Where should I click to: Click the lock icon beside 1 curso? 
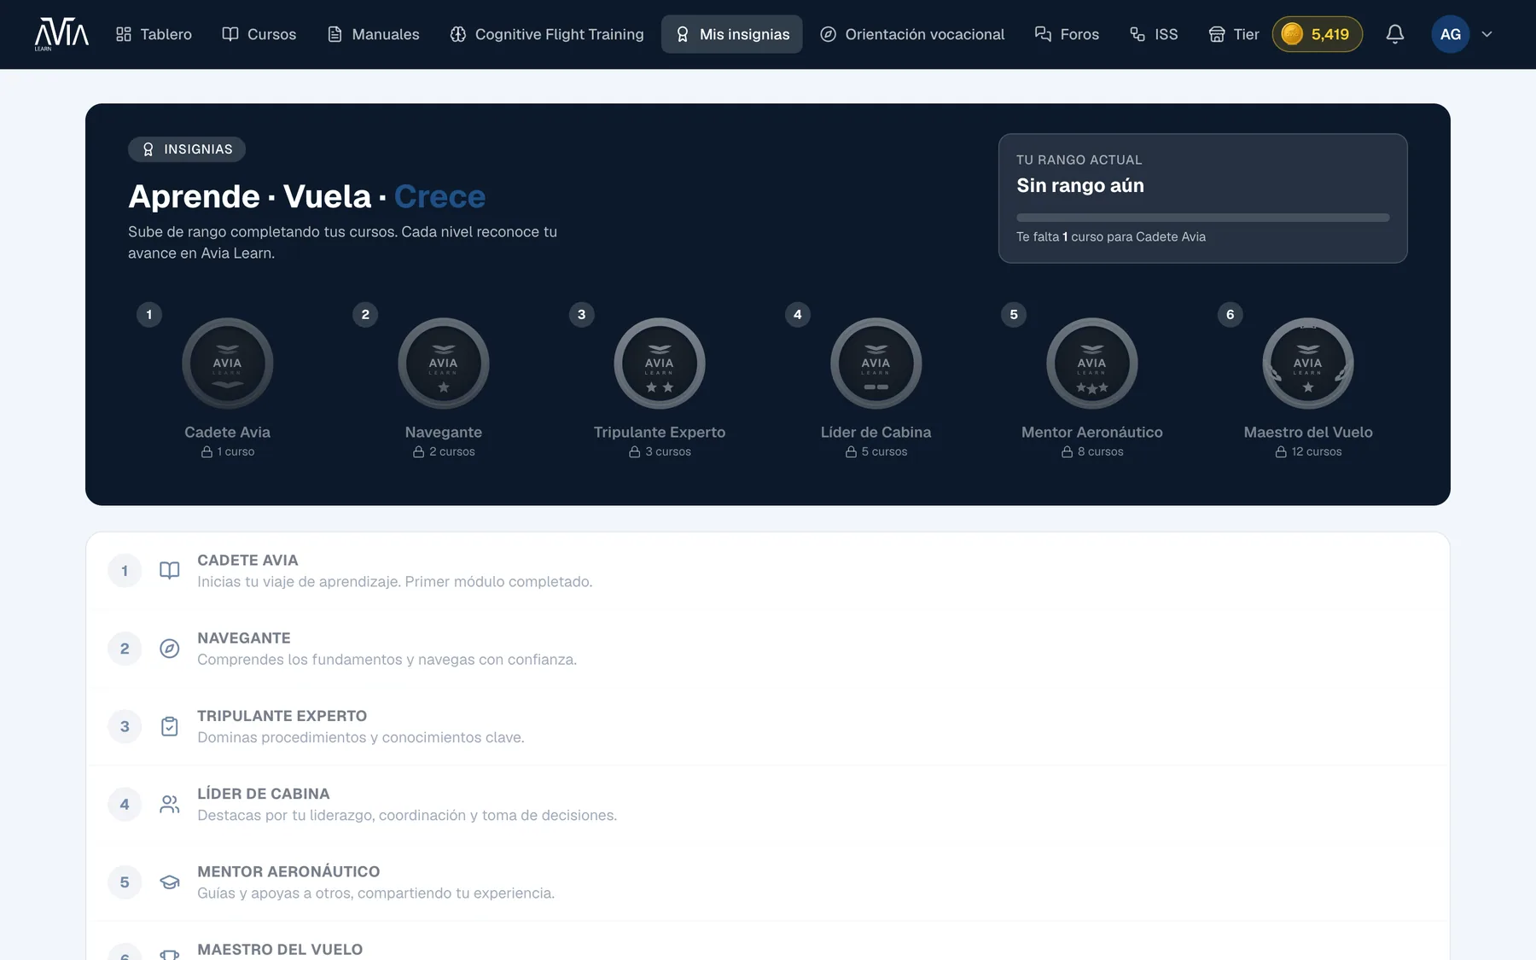point(207,451)
